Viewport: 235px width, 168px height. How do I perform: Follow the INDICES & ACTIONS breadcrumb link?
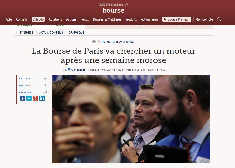[118, 42]
